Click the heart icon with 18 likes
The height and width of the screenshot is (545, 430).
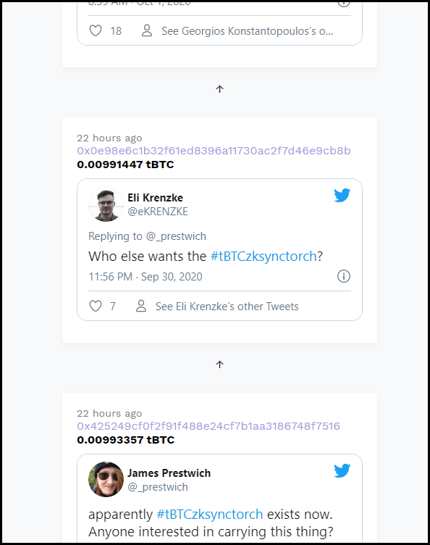pyautogui.click(x=96, y=30)
